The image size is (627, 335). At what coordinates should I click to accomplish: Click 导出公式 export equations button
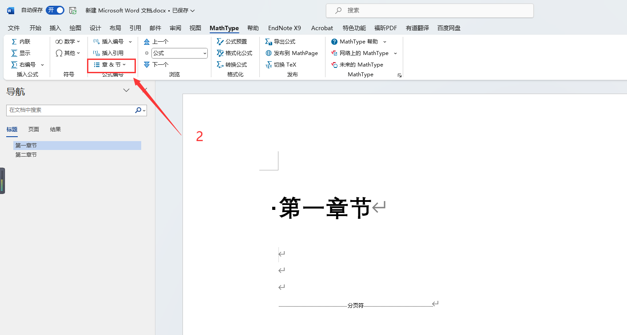point(280,41)
